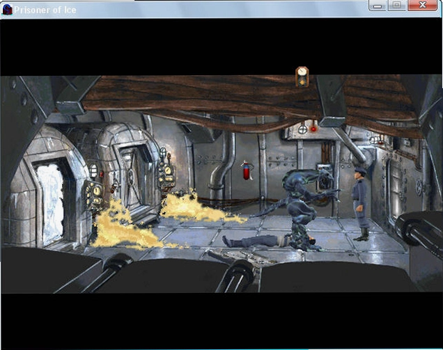
Task: Maximize the Prisoner of Ice window
Action: pos(397,6)
